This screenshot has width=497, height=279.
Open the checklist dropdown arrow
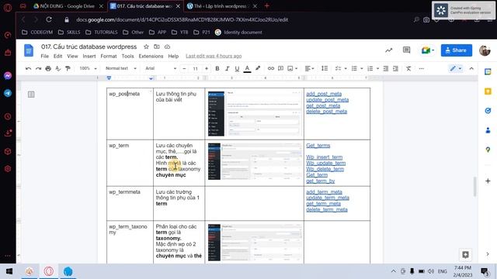point(346,68)
